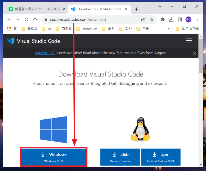This screenshot has height=171, width=206.
Task: Download the Windows 10, 11 installer
Action: coord(54,157)
